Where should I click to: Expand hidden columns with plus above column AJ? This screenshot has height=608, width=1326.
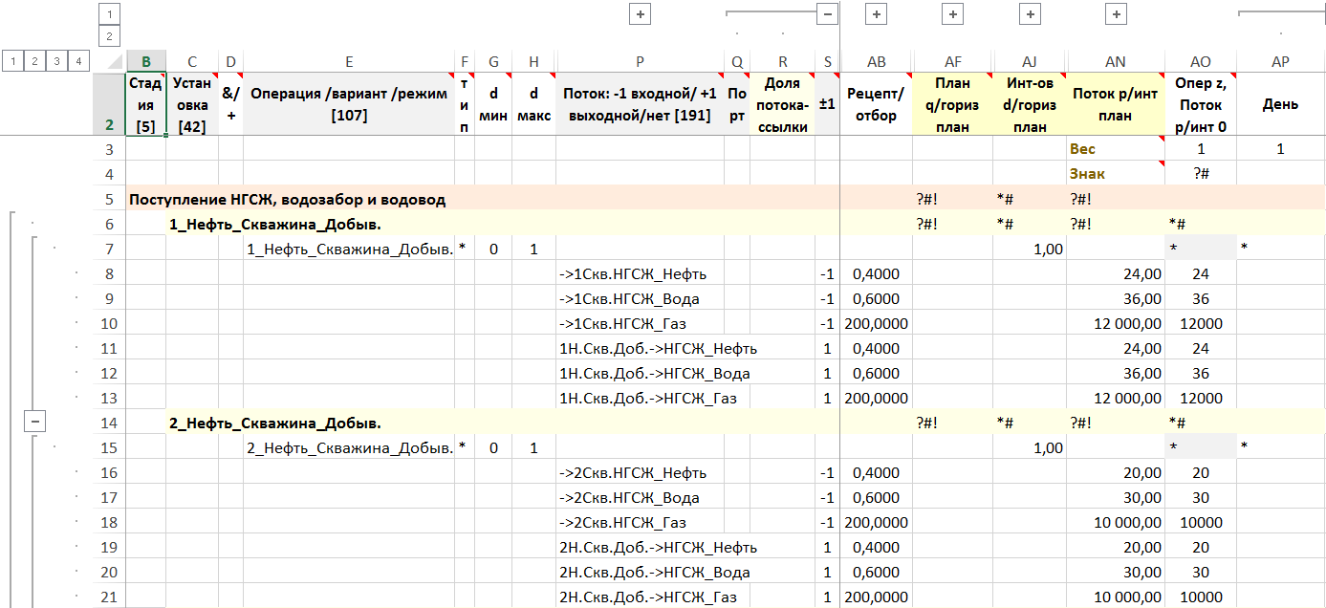coord(1030,13)
